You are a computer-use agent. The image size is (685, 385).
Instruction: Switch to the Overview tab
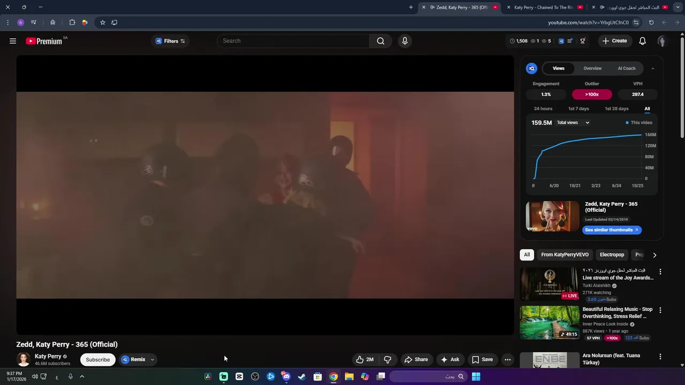point(592,68)
